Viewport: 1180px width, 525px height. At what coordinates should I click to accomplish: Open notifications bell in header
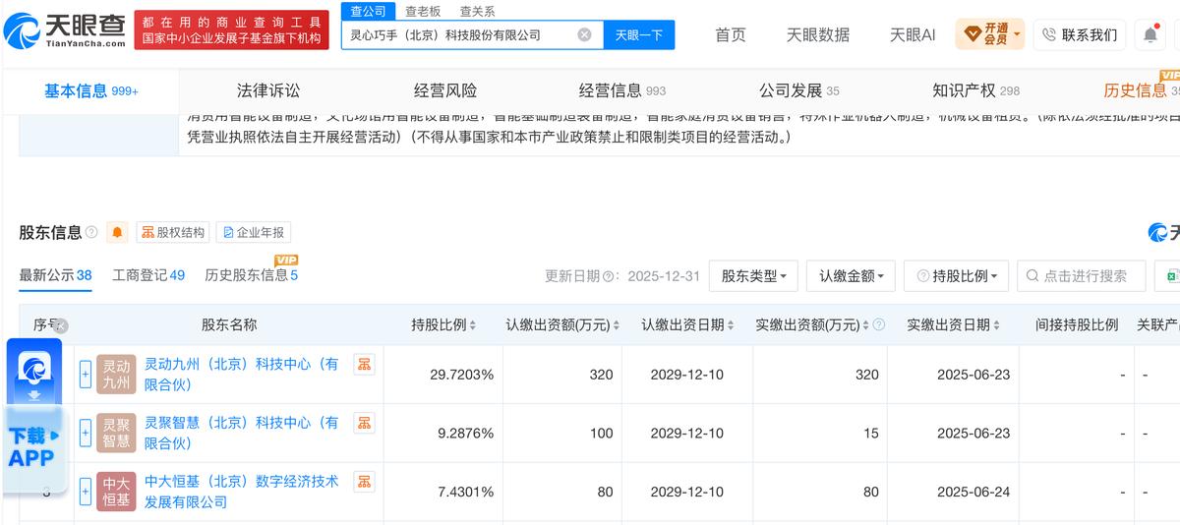[x=1150, y=34]
